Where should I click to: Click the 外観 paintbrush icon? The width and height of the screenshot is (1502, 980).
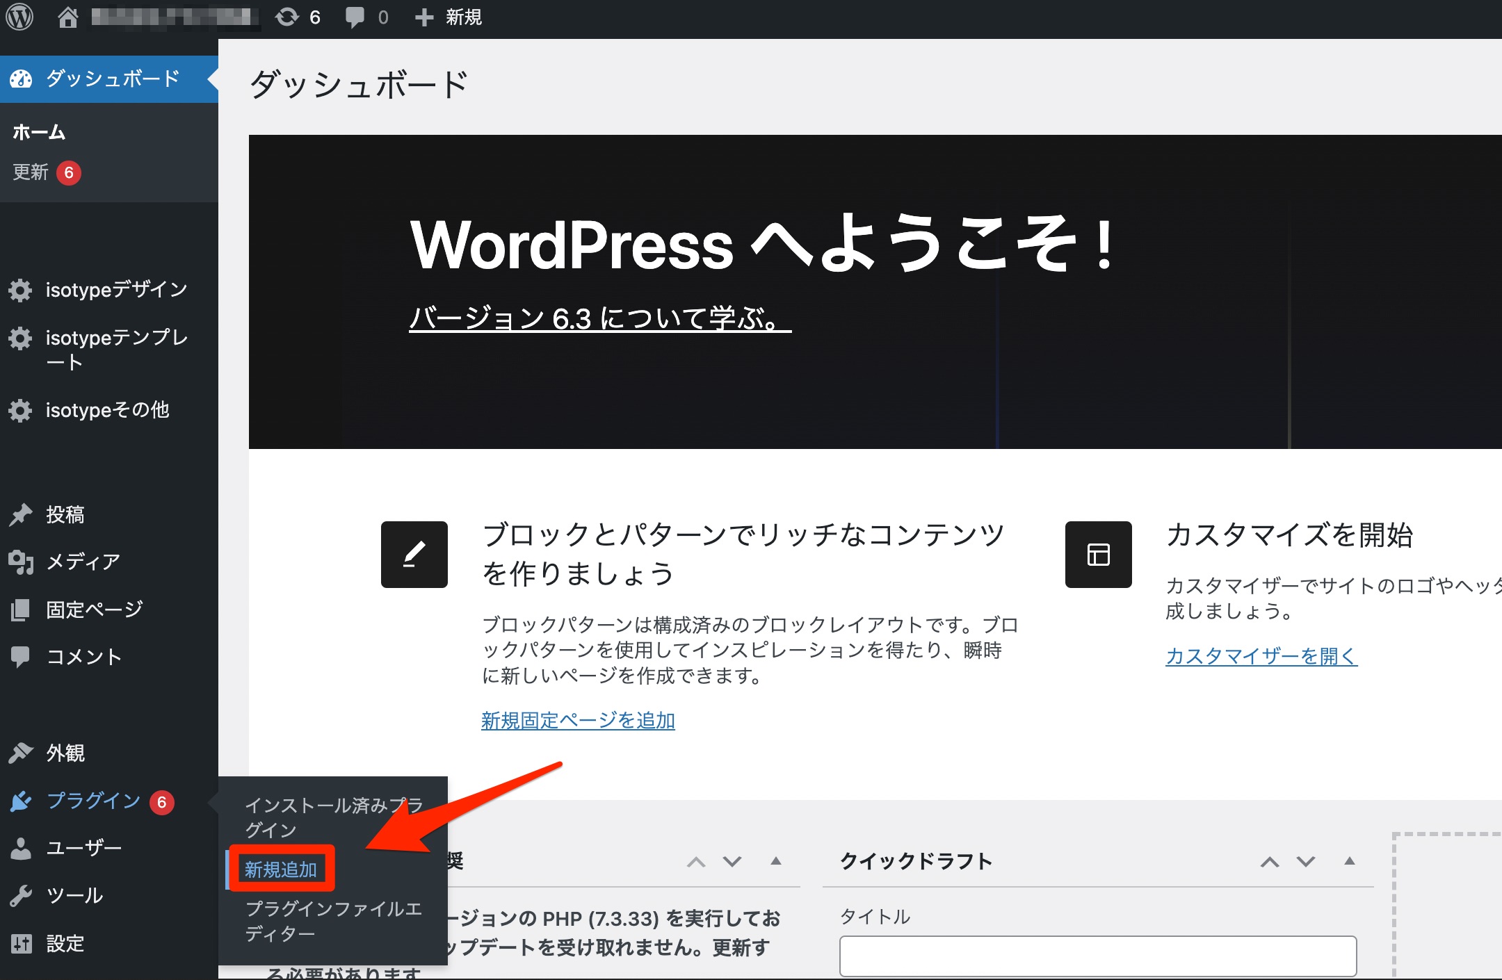[21, 753]
